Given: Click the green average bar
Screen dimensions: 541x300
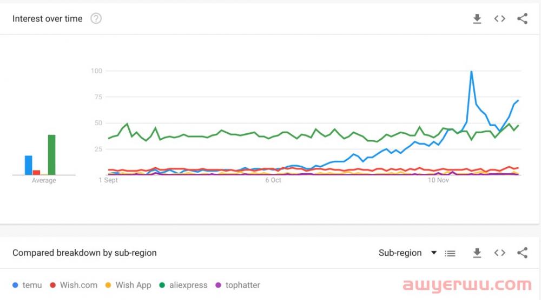Looking at the screenshot, I should [51, 155].
